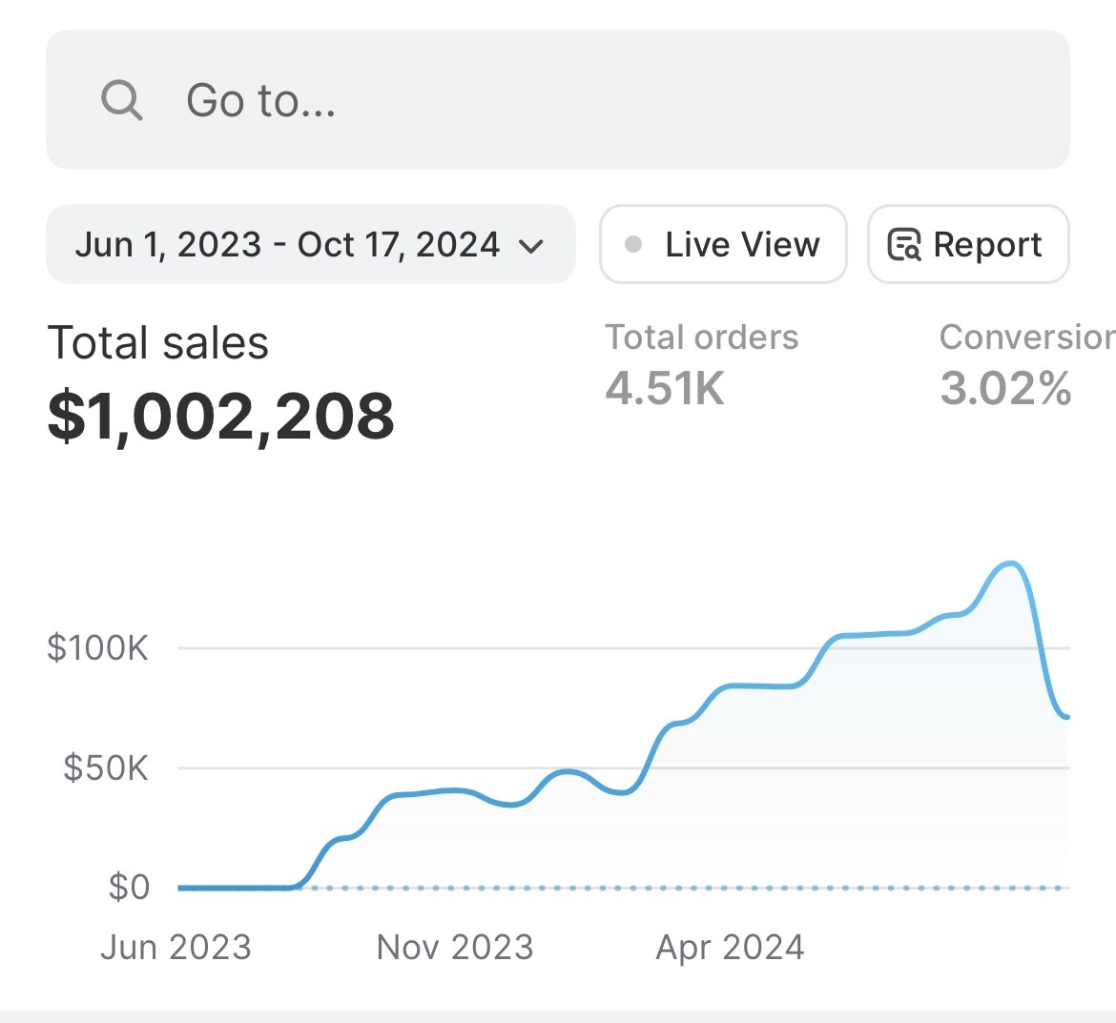Click the $50K axis label
The width and height of the screenshot is (1116, 1023).
tap(106, 768)
